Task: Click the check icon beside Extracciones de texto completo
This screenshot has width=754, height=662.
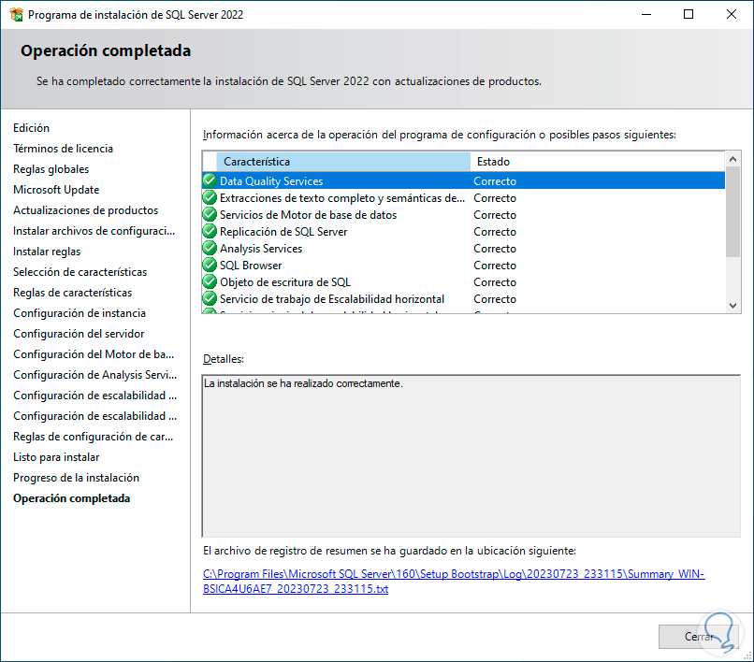Action: (x=210, y=197)
